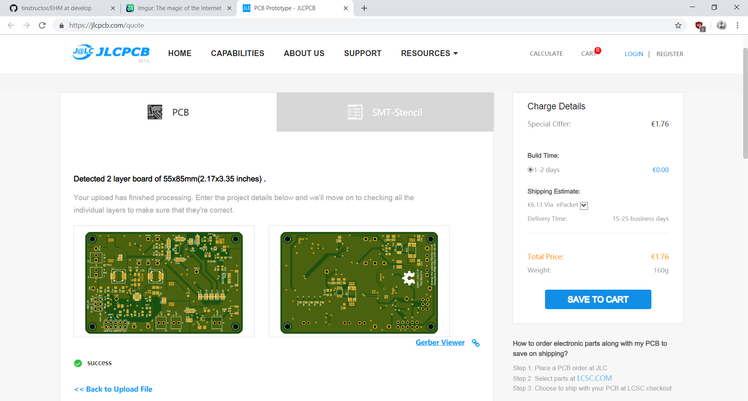Open the shield extension icon in the toolbar
Image resolution: width=748 pixels, height=401 pixels.
[700, 26]
